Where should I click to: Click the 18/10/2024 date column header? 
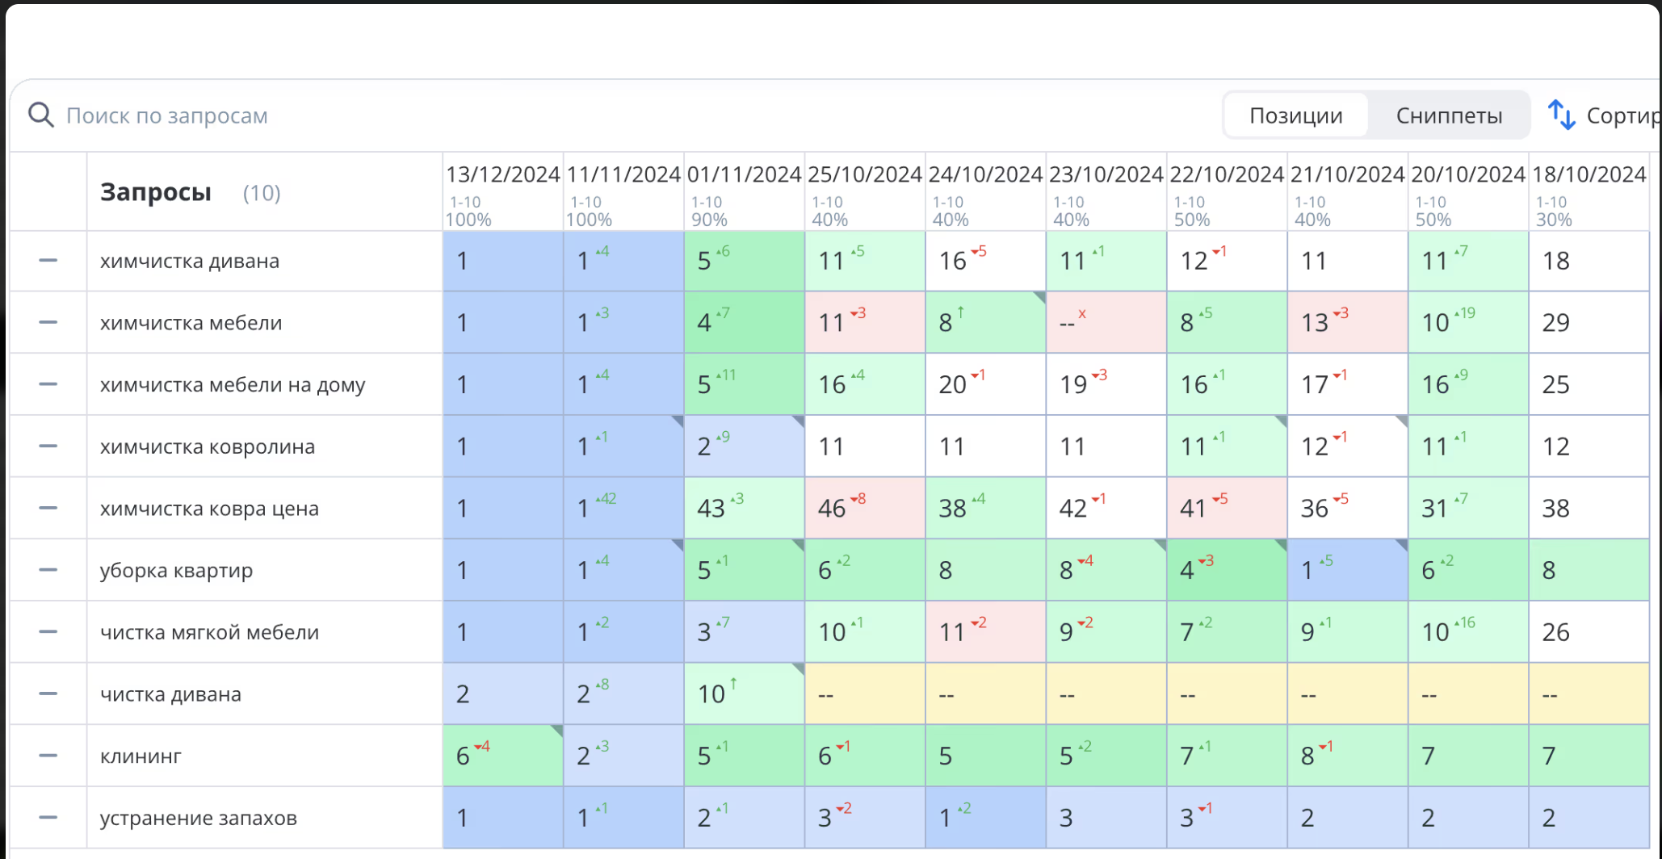(1589, 174)
